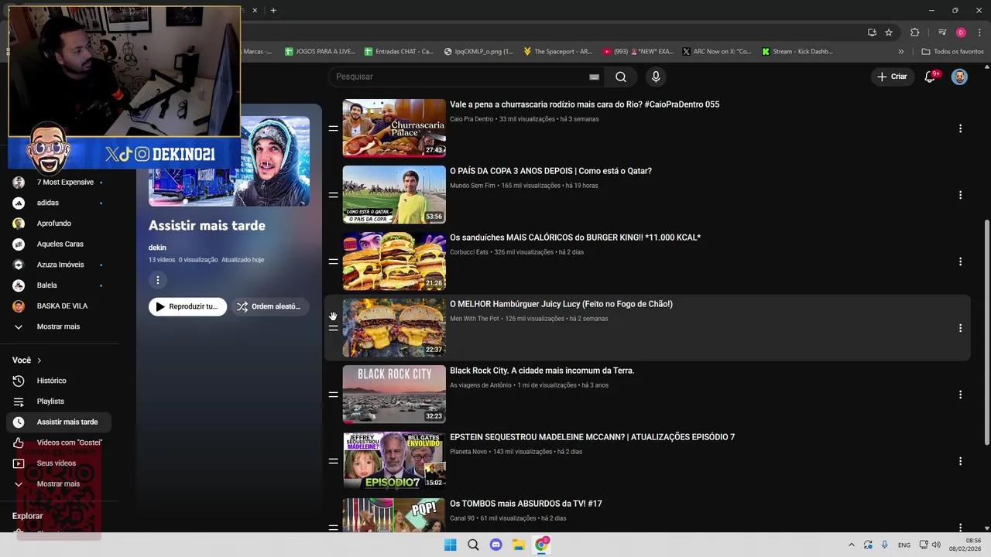Click the search magnifier button
This screenshot has width=991, height=557.
point(621,77)
